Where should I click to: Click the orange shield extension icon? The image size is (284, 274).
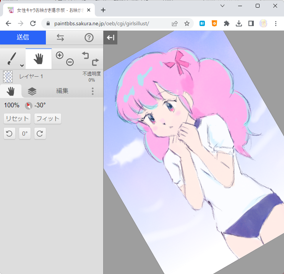[x=214, y=23]
